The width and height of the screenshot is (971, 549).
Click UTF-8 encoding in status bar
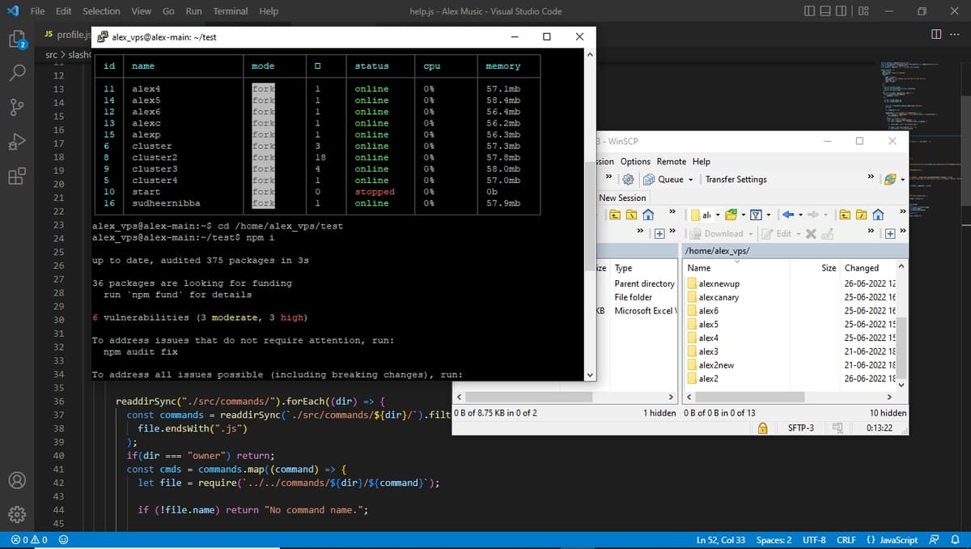[x=814, y=540]
